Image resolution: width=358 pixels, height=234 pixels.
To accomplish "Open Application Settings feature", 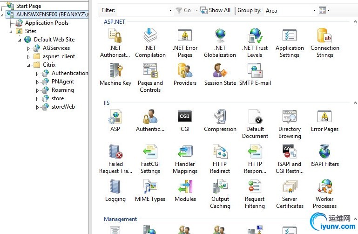I will [x=290, y=42].
